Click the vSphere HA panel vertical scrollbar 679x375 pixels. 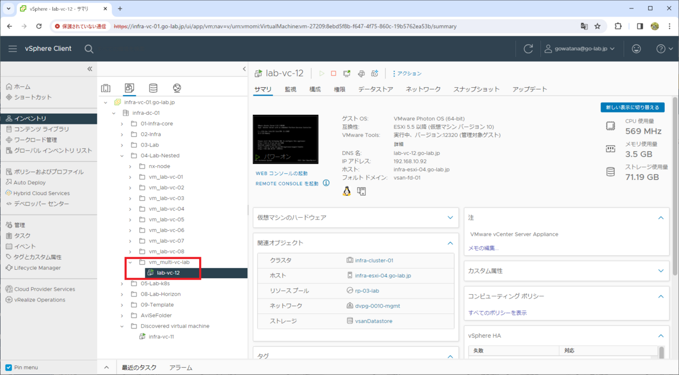661,352
